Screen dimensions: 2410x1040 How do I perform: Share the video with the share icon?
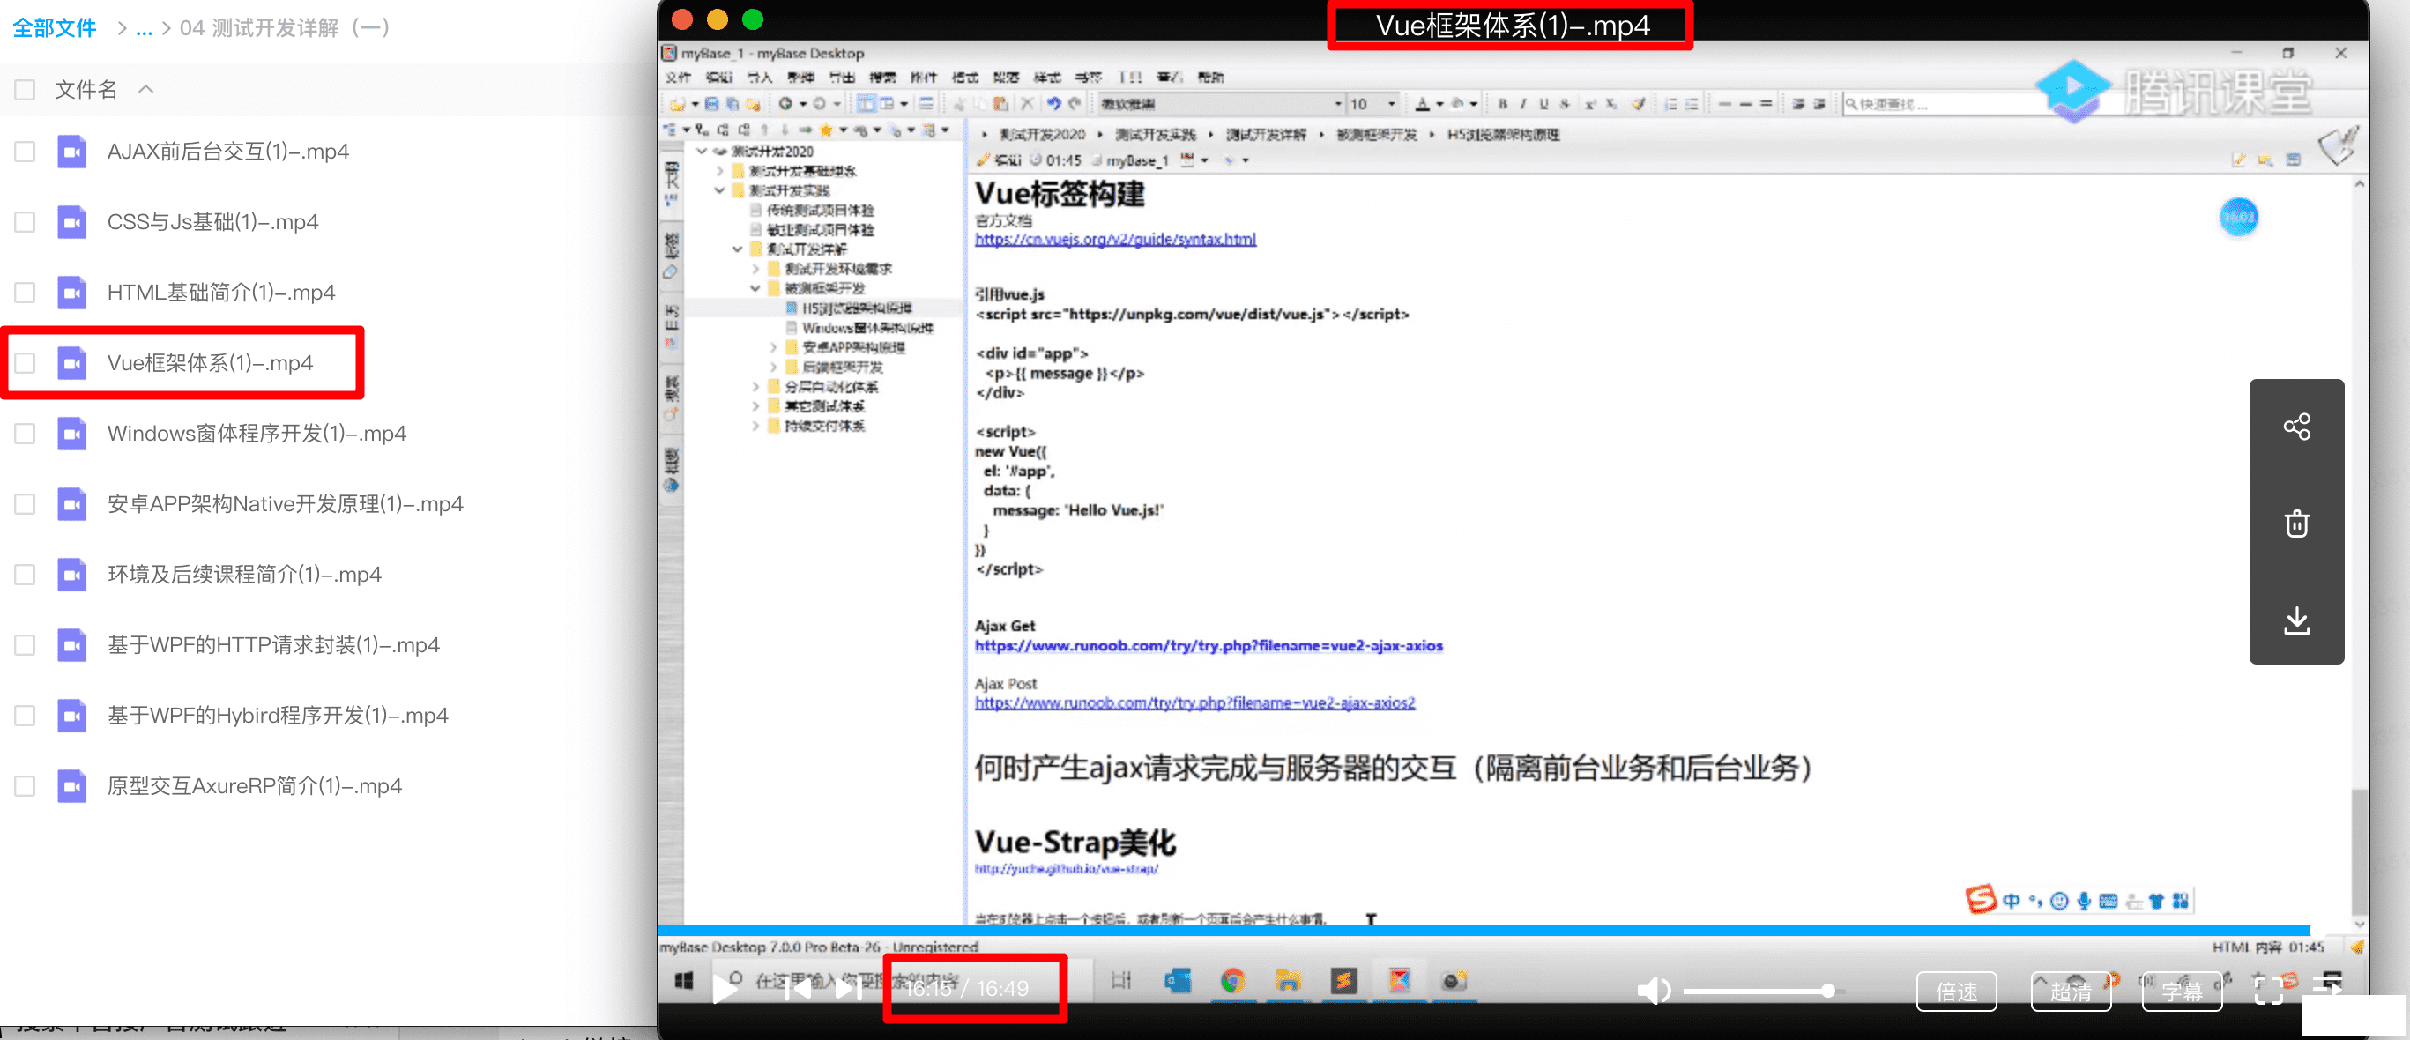click(2297, 427)
